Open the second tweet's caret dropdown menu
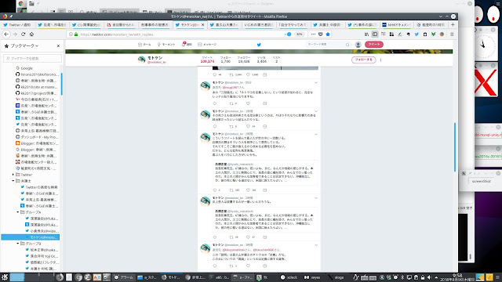The height and width of the screenshot is (282, 502). (316, 111)
